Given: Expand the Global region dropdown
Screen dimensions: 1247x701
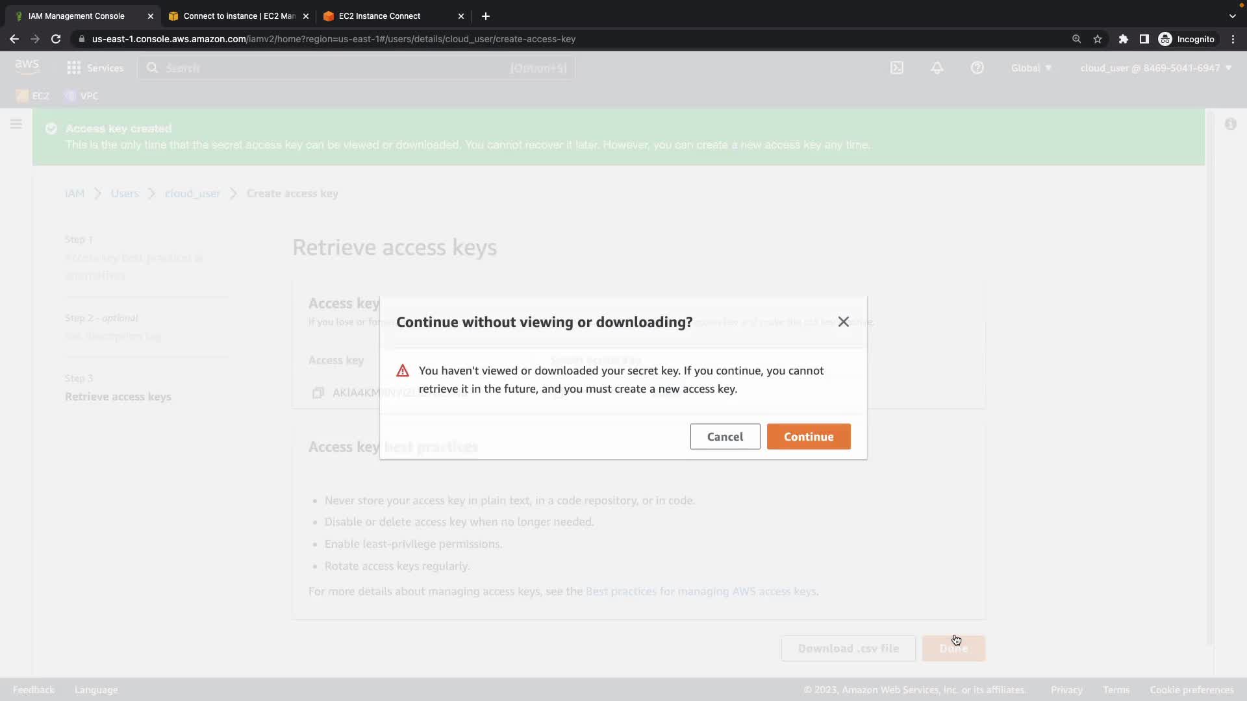Looking at the screenshot, I should [x=1031, y=68].
